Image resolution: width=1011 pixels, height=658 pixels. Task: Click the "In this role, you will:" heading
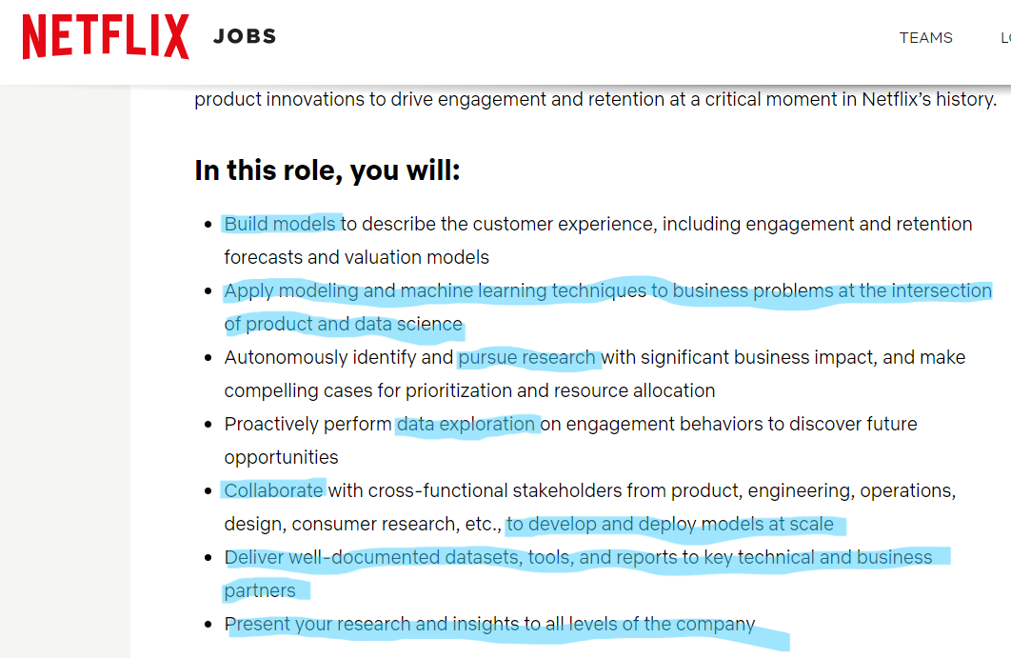[x=327, y=170]
